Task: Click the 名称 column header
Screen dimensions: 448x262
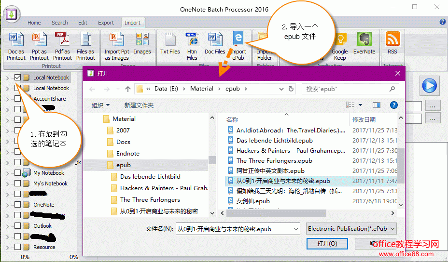Action: pyautogui.click(x=232, y=120)
